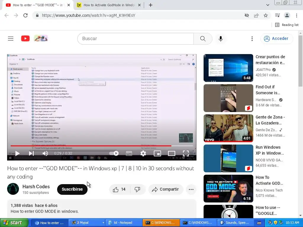The height and width of the screenshot is (227, 303).
Task: Open Harsh Codes channel avatar
Action: tap(13, 189)
